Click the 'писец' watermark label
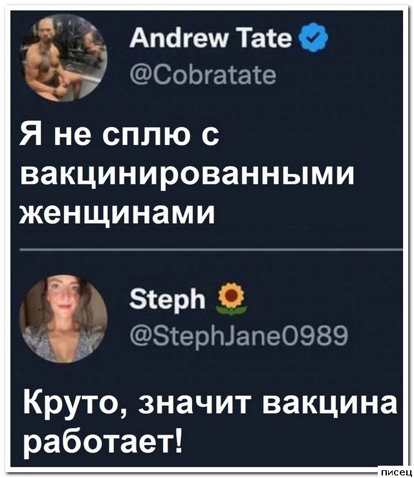 coord(396,472)
